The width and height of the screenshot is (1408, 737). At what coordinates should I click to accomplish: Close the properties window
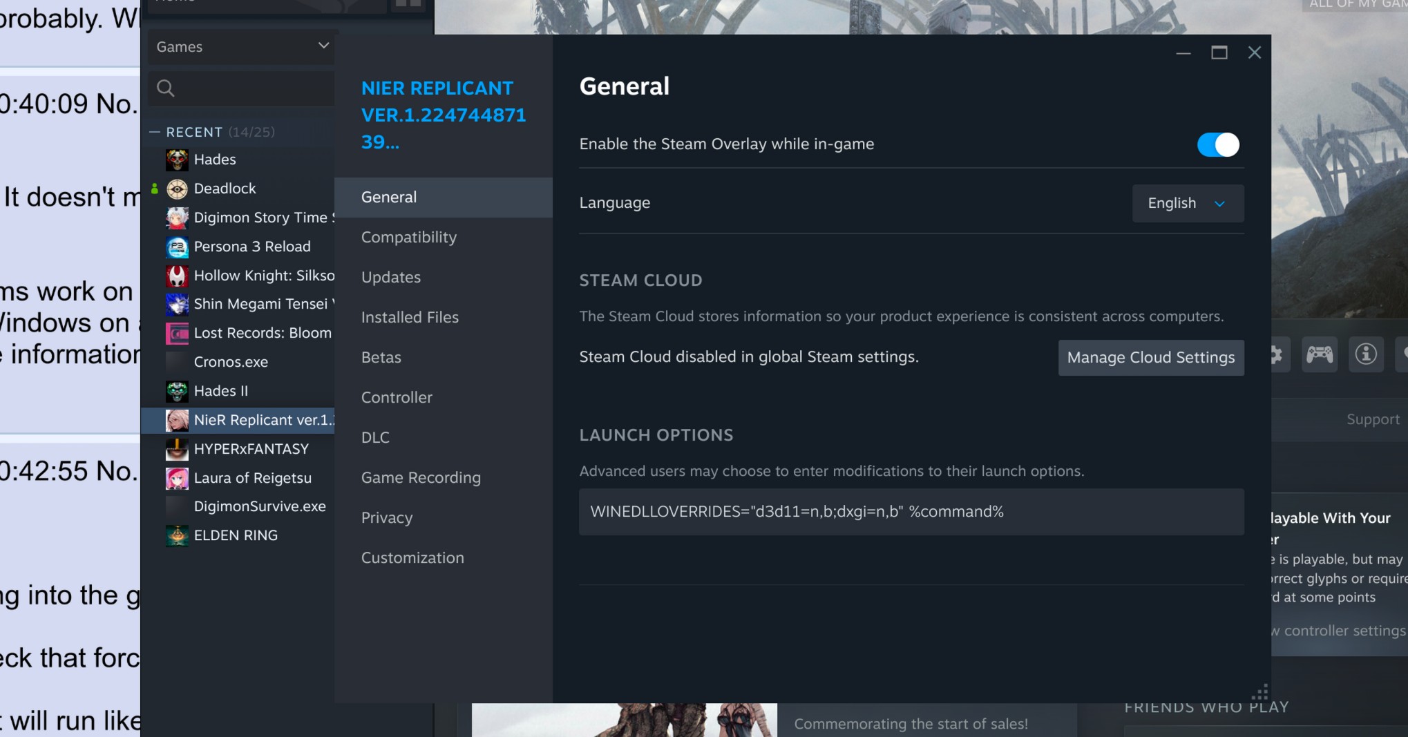tap(1255, 53)
